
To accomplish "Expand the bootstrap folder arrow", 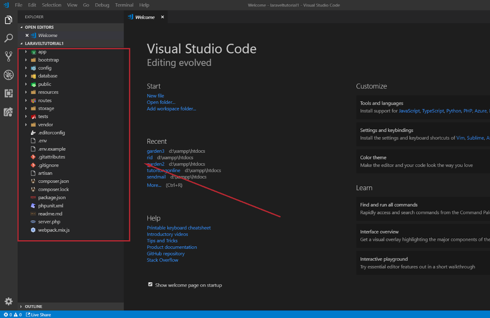I will coord(26,60).
